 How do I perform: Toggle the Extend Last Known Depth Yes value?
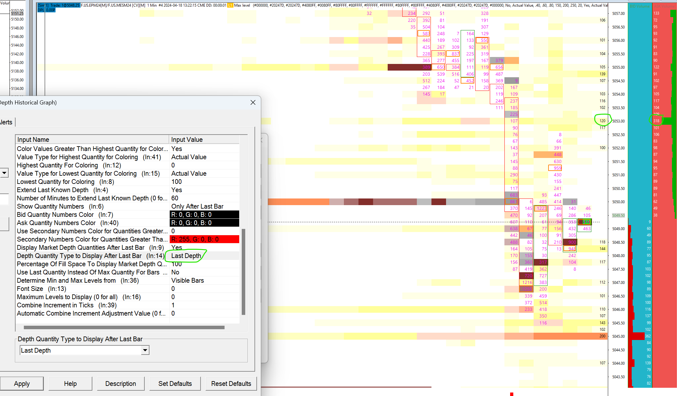point(177,190)
